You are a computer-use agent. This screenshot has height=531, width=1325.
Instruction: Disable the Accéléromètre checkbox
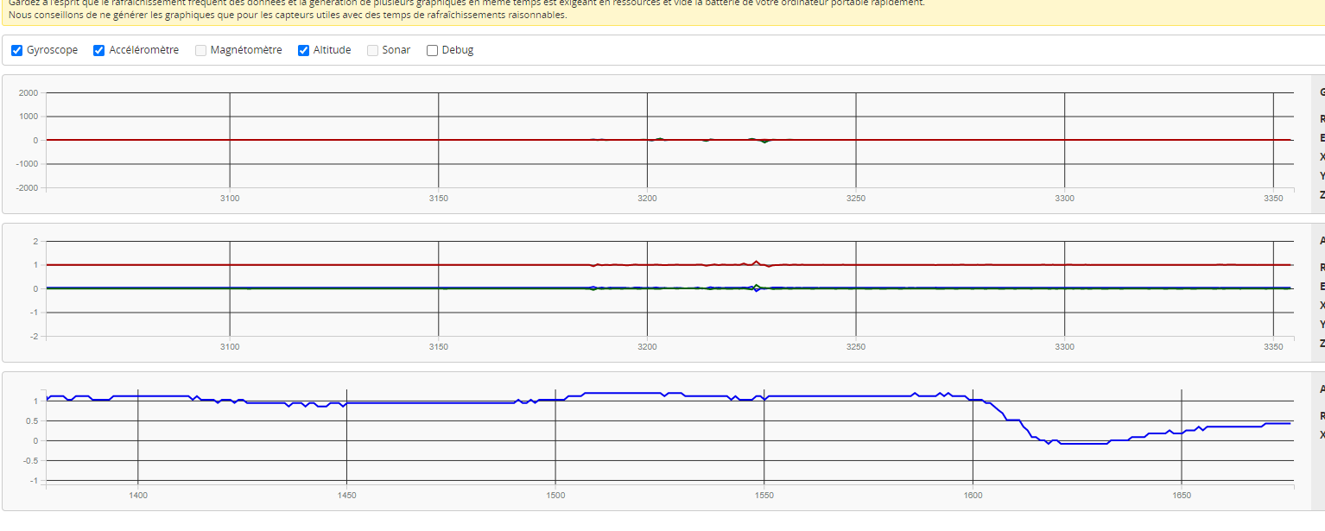coord(99,50)
